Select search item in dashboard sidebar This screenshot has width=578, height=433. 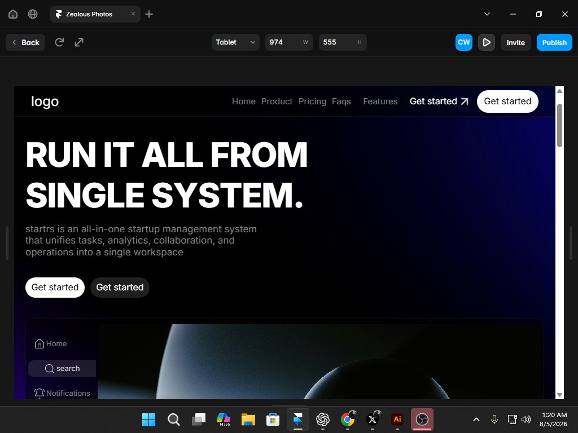tap(62, 369)
